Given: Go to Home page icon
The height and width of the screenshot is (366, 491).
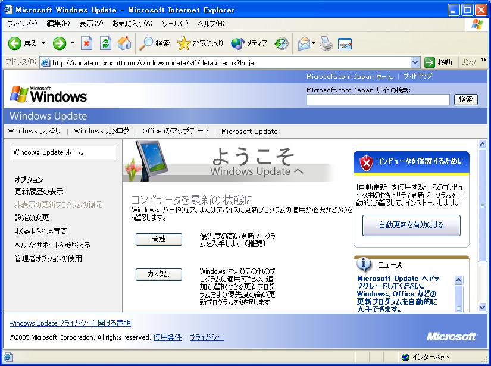Looking at the screenshot, I should [124, 43].
